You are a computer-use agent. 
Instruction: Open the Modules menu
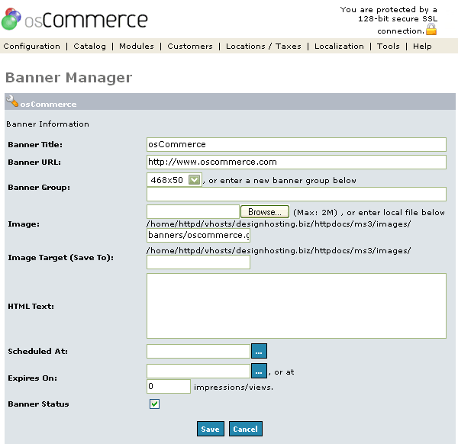pyautogui.click(x=137, y=46)
